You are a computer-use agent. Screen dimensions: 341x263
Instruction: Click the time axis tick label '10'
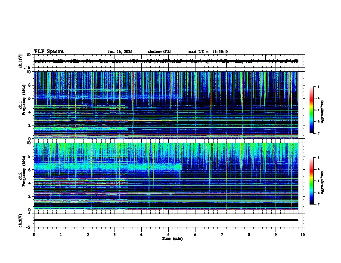pos(303,235)
